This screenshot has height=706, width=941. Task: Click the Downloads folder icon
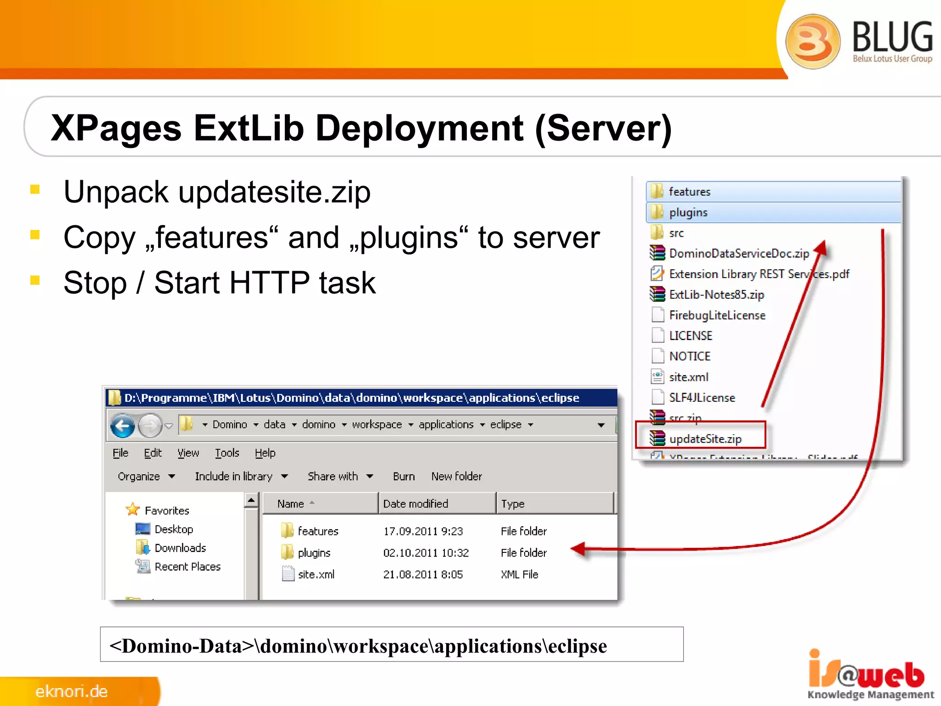pyautogui.click(x=143, y=547)
